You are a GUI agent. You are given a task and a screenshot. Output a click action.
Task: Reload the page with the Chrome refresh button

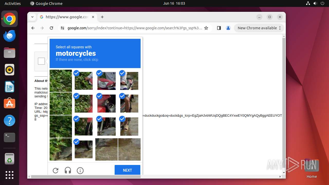click(x=51, y=28)
